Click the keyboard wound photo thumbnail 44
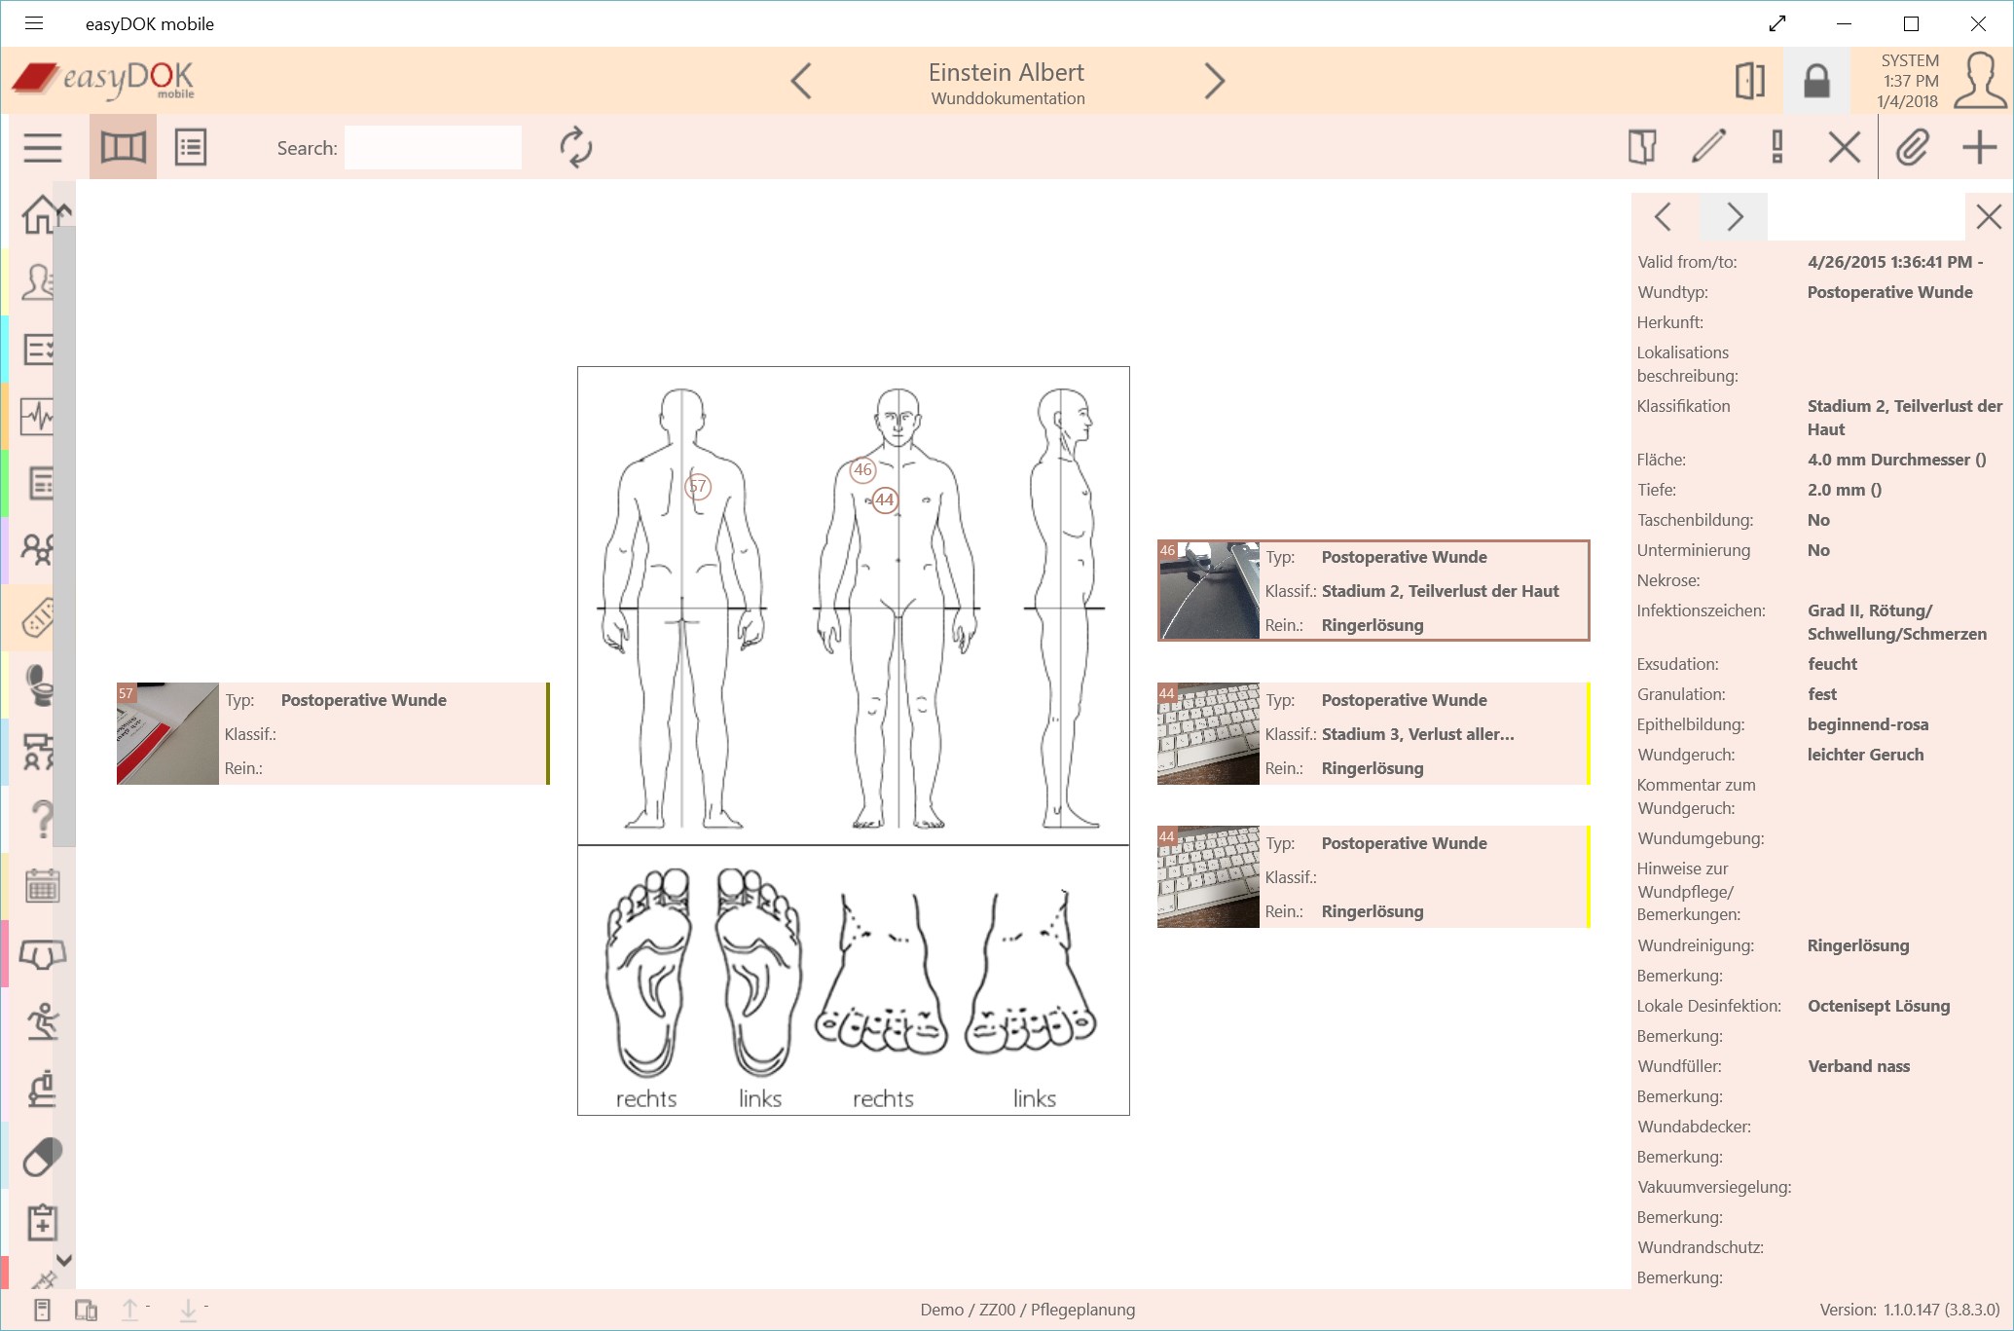 click(1207, 733)
